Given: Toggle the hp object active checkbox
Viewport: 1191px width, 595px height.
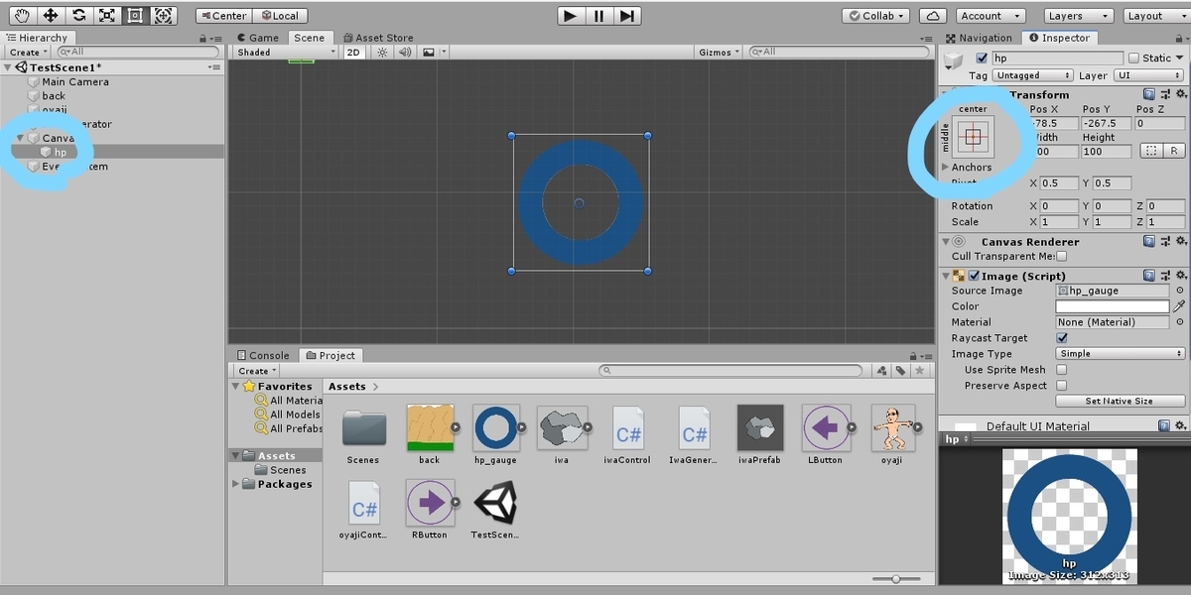Looking at the screenshot, I should (982, 59).
